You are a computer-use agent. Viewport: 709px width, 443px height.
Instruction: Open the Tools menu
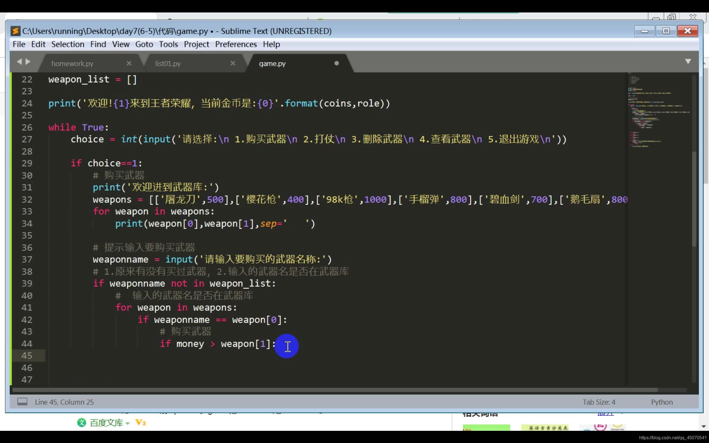[168, 44]
